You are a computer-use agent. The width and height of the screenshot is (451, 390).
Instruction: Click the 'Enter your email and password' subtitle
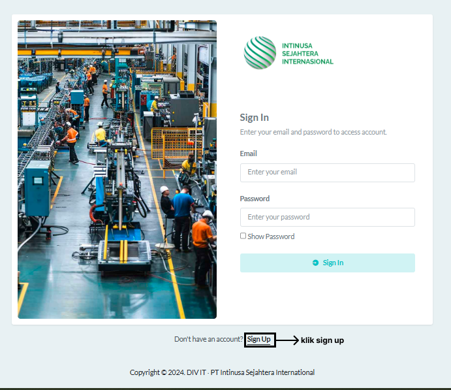coord(313,132)
